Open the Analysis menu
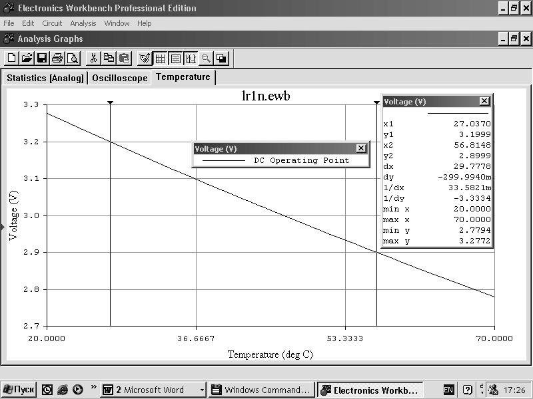The width and height of the screenshot is (533, 399). tap(83, 23)
